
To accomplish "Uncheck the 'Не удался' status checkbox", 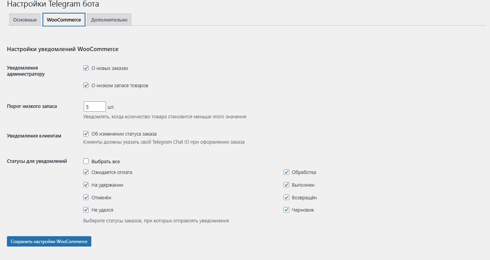I will coord(86,210).
